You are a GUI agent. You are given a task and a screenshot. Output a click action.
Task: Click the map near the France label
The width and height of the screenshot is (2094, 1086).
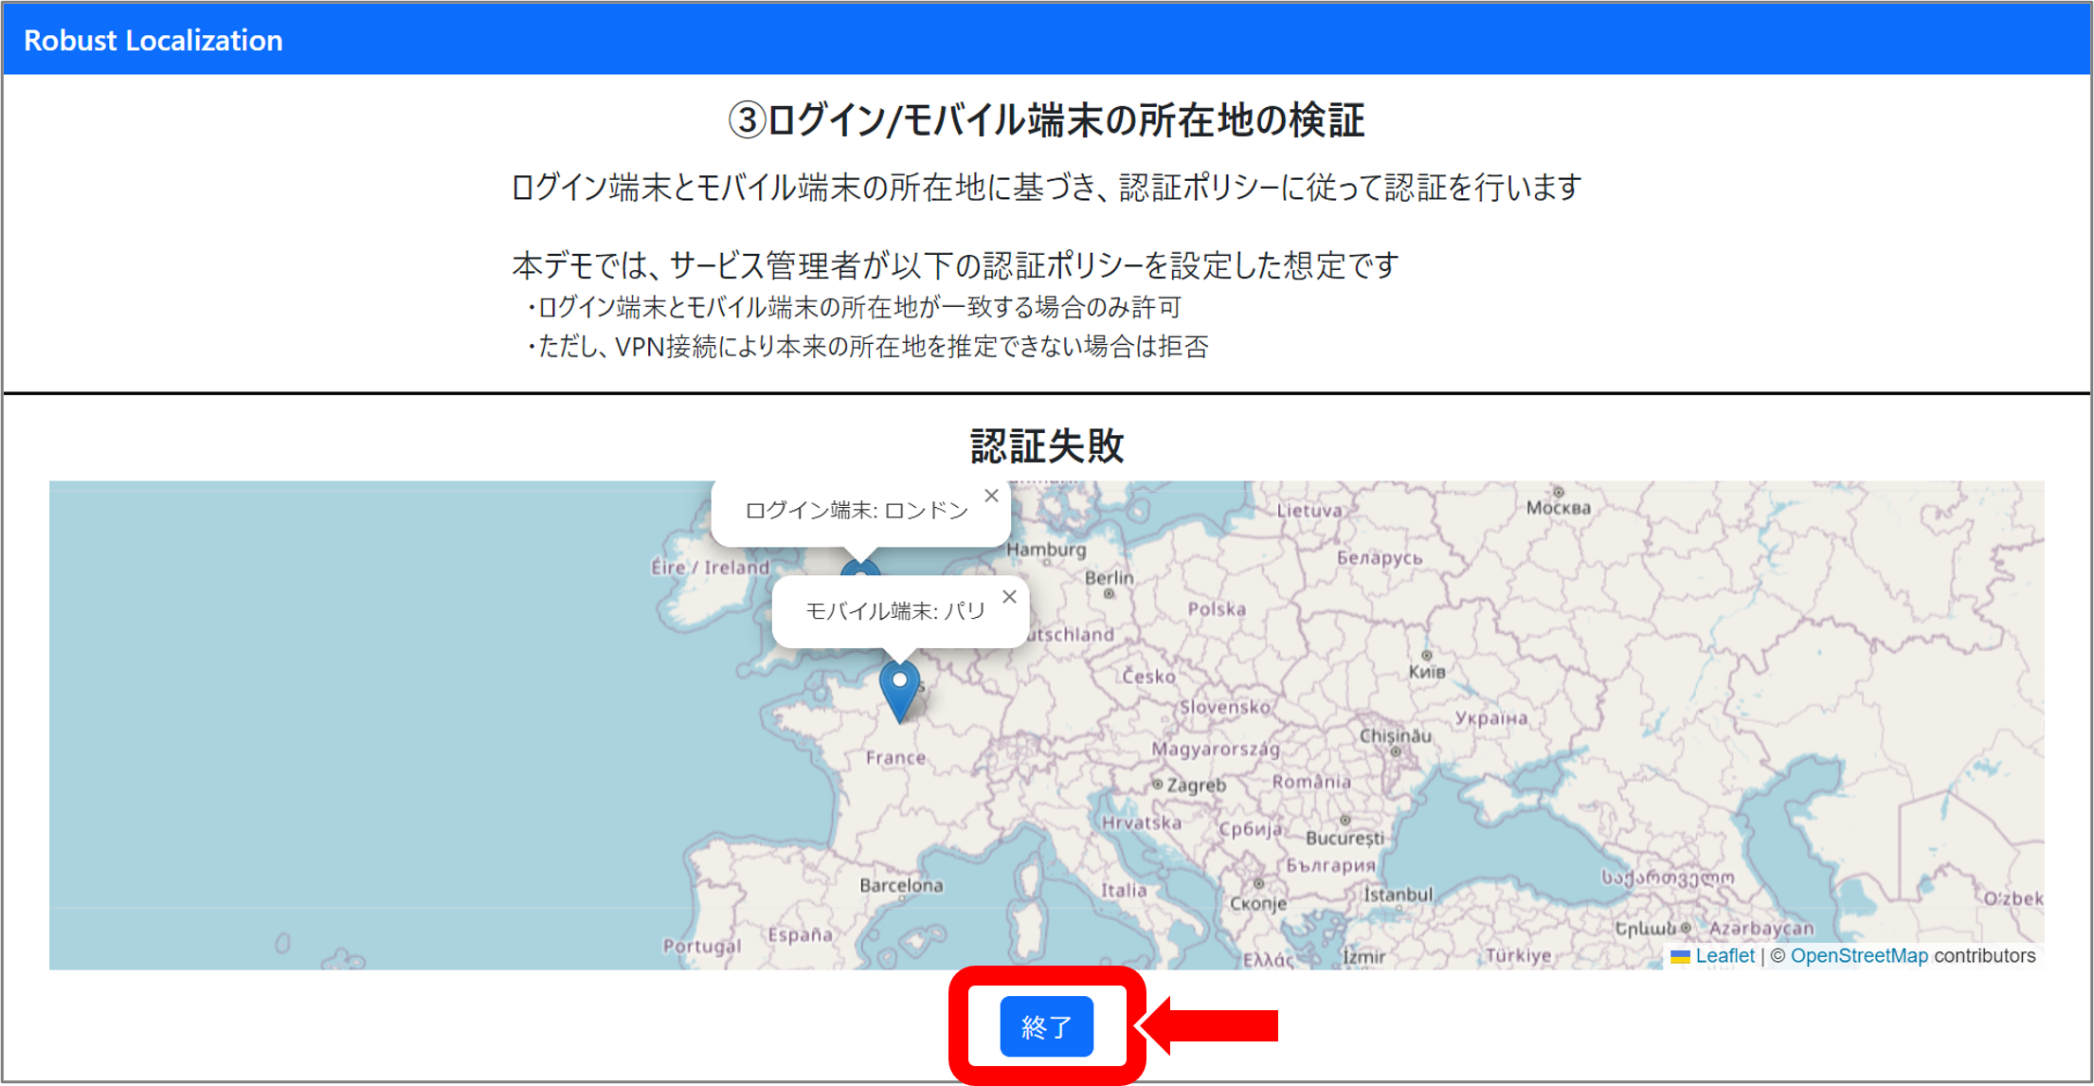(894, 757)
